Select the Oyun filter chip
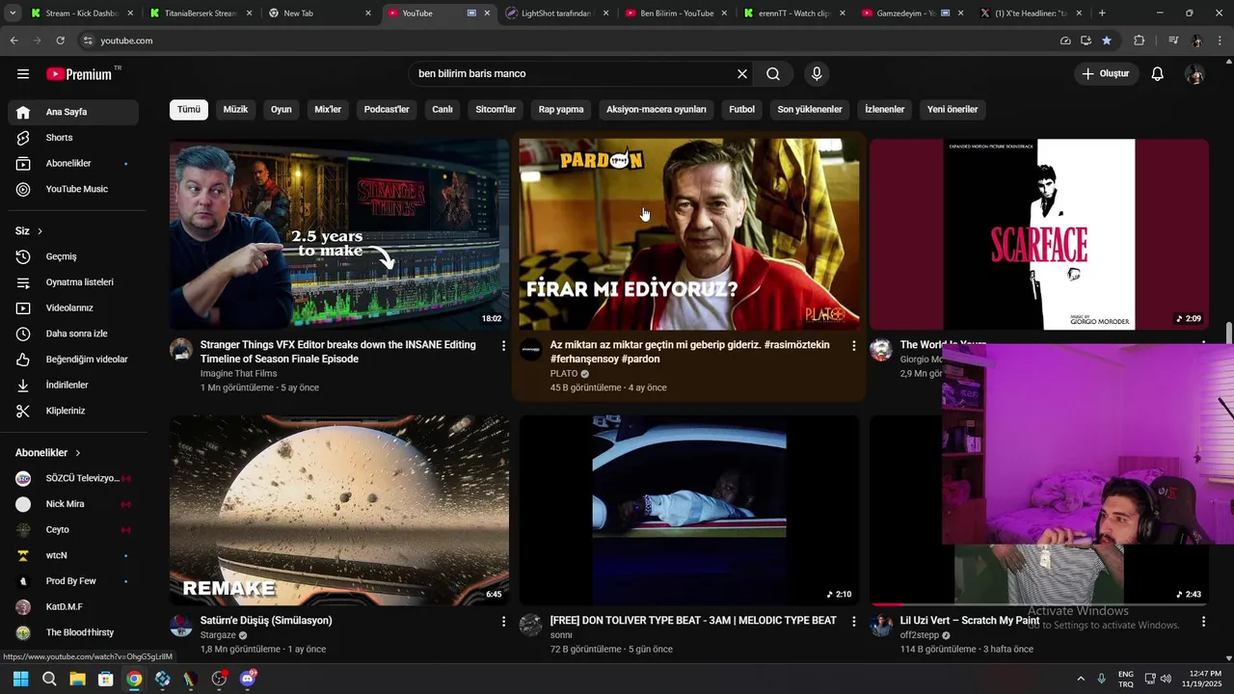1234x694 pixels. pos(281,110)
